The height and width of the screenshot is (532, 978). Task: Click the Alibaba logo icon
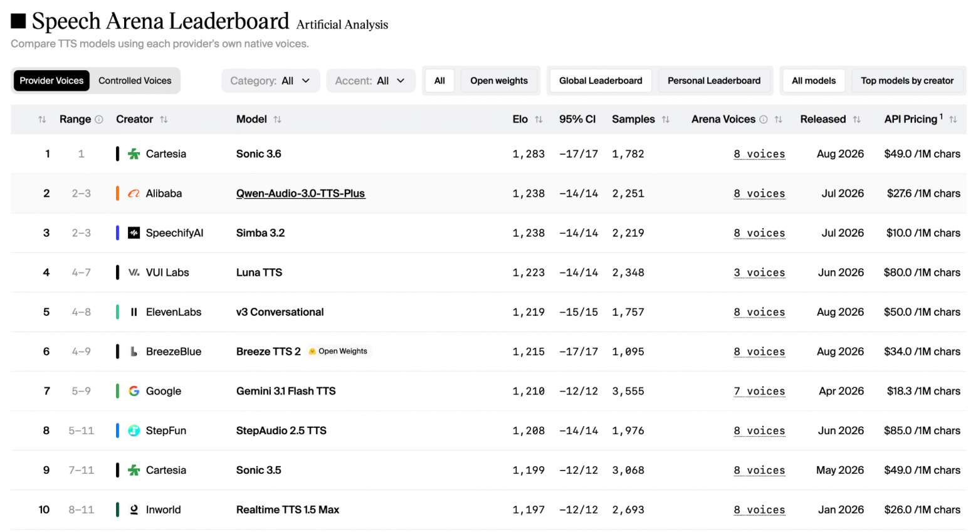point(134,194)
